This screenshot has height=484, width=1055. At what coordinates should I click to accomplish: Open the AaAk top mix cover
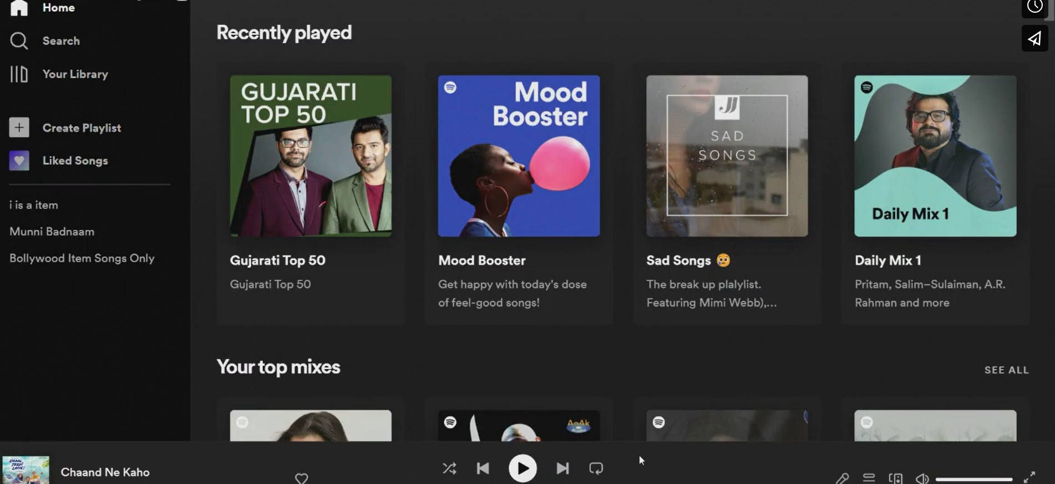[519, 425]
